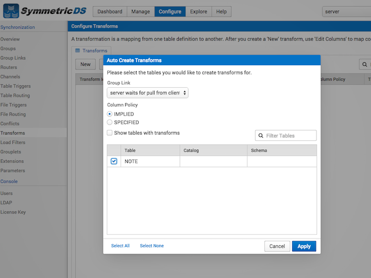Switch to the Manage tab
This screenshot has width=371, height=278.
[x=141, y=12]
